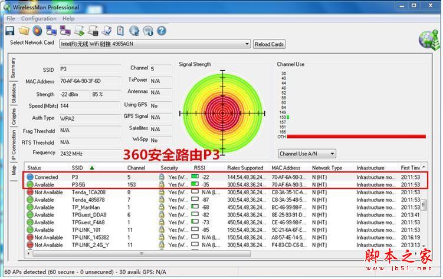Click the RSSI column header
The height and width of the screenshot is (279, 443).
199,168
